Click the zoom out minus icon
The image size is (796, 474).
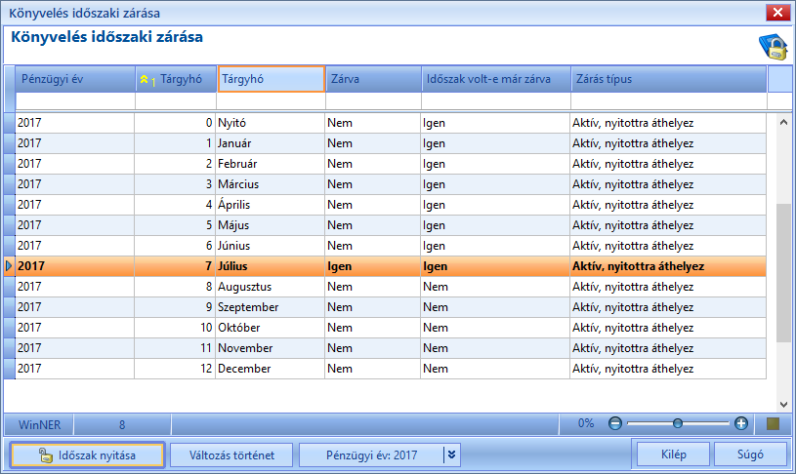[614, 423]
